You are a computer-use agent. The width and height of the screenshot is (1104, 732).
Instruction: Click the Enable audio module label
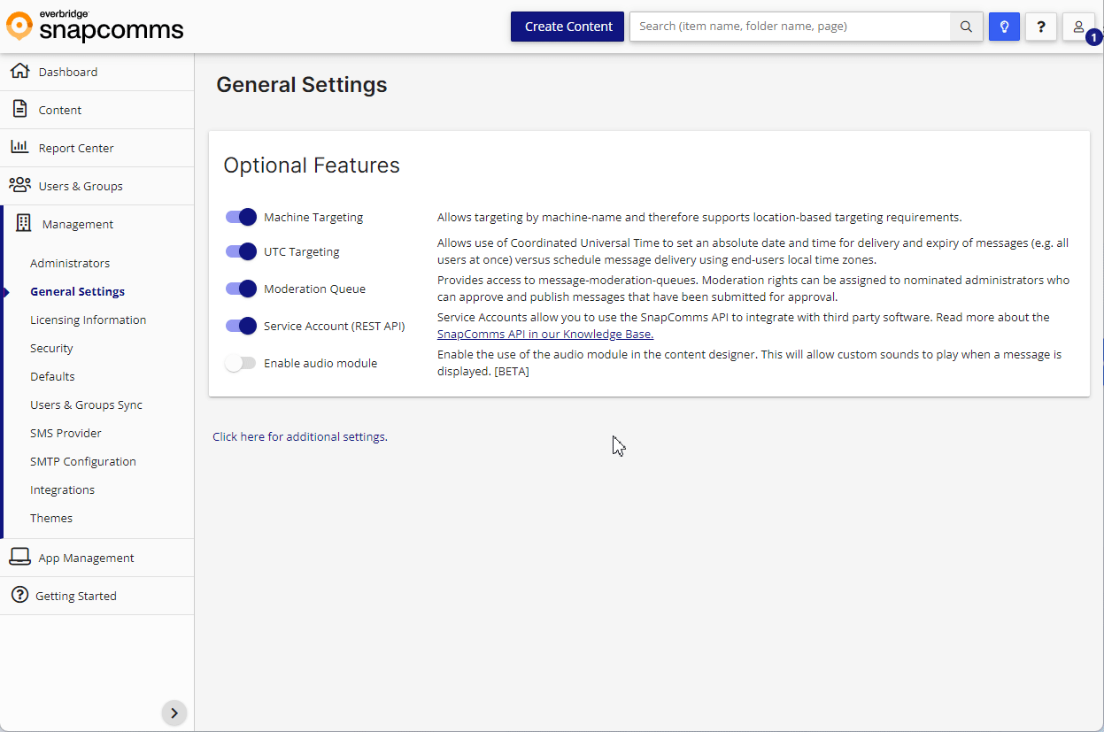tap(320, 363)
